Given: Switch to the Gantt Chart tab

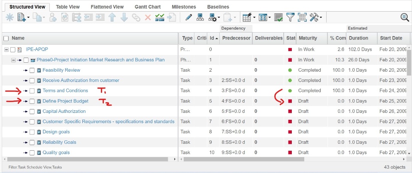Looking at the screenshot, I should click(x=148, y=7).
